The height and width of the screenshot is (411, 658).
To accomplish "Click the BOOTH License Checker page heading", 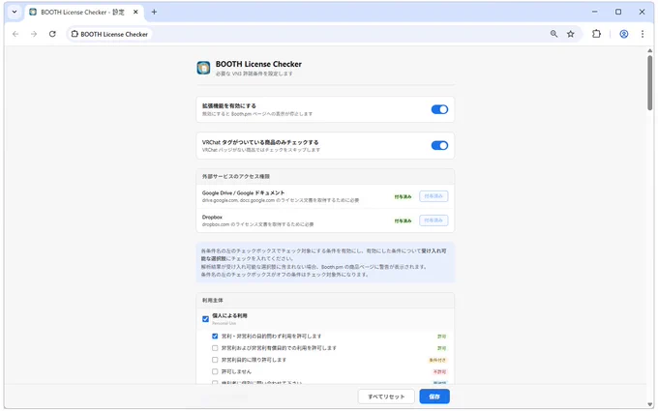I will (258, 64).
